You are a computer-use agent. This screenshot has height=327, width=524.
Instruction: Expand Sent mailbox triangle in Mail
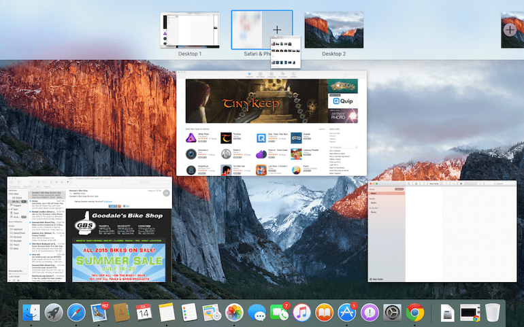pos(10,209)
